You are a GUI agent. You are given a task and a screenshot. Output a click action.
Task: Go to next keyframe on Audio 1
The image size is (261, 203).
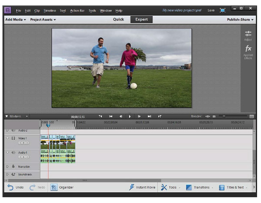click(27, 157)
